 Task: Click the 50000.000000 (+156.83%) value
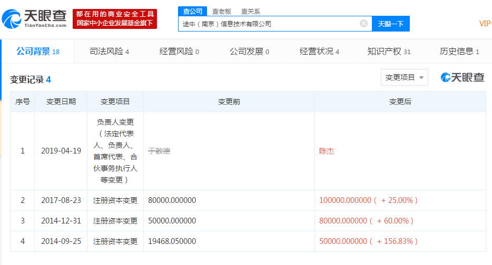(368, 241)
